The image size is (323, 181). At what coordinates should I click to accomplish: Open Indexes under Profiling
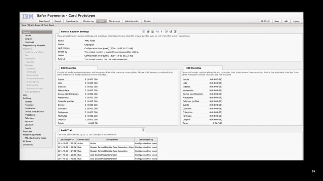(28, 102)
